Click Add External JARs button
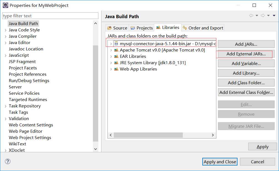This screenshot has height=171, width=279. (x=246, y=54)
